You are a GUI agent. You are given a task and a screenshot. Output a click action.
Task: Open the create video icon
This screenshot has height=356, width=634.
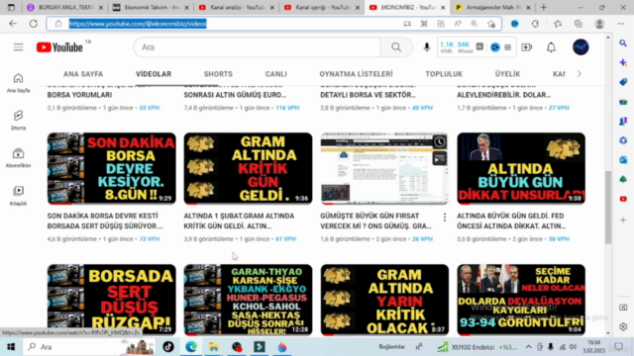pos(526,47)
